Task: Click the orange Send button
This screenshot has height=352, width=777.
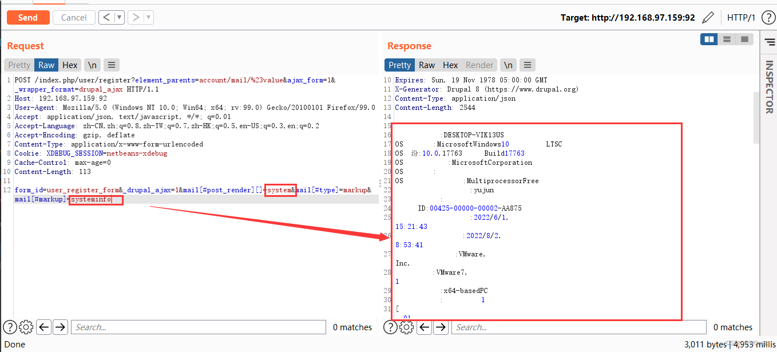Action: (28, 17)
